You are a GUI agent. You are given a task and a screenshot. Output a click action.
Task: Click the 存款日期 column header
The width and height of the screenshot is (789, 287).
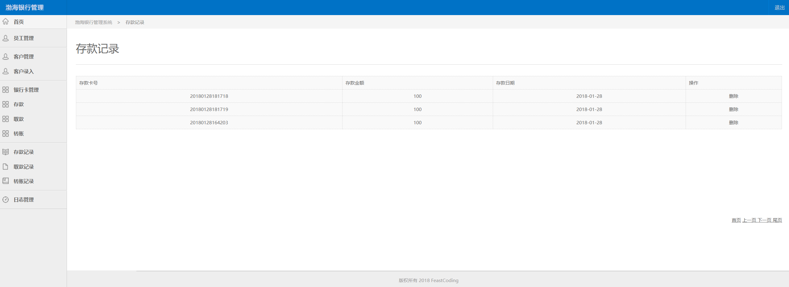point(505,83)
